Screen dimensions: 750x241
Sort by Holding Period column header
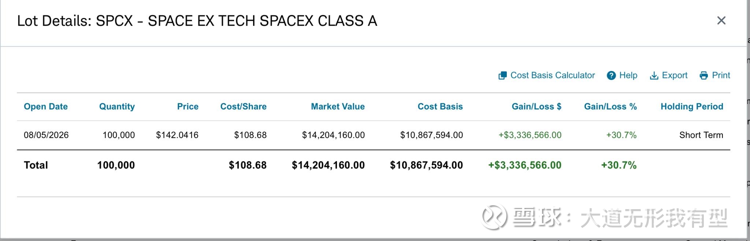click(x=692, y=107)
